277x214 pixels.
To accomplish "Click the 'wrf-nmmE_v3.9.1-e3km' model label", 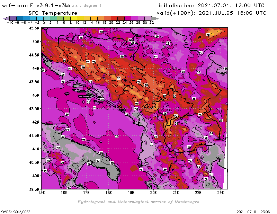I will (38, 6).
